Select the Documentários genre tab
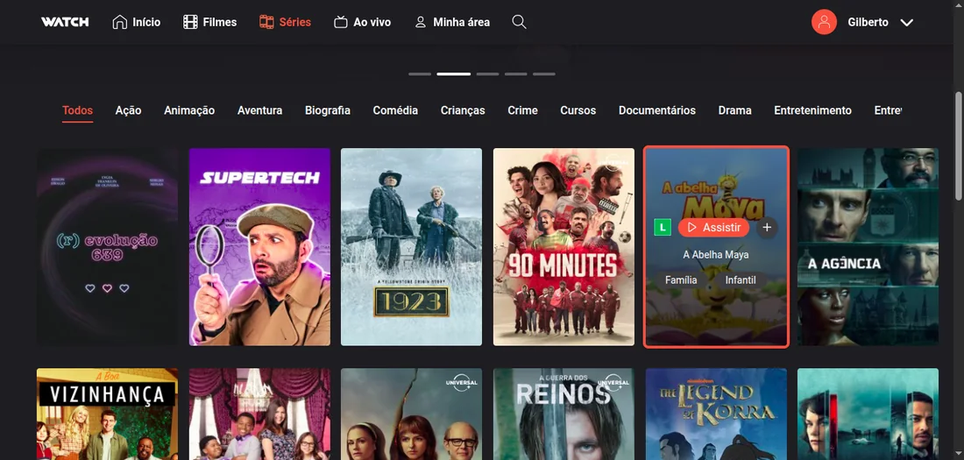 point(657,110)
